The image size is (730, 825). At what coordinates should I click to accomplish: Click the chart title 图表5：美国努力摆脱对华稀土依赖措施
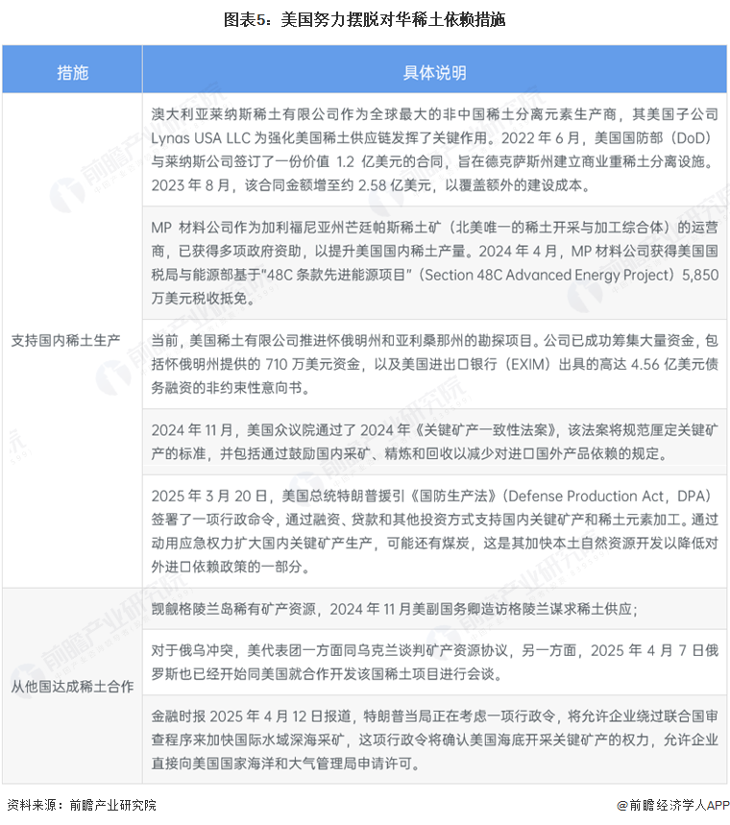pyautogui.click(x=364, y=20)
